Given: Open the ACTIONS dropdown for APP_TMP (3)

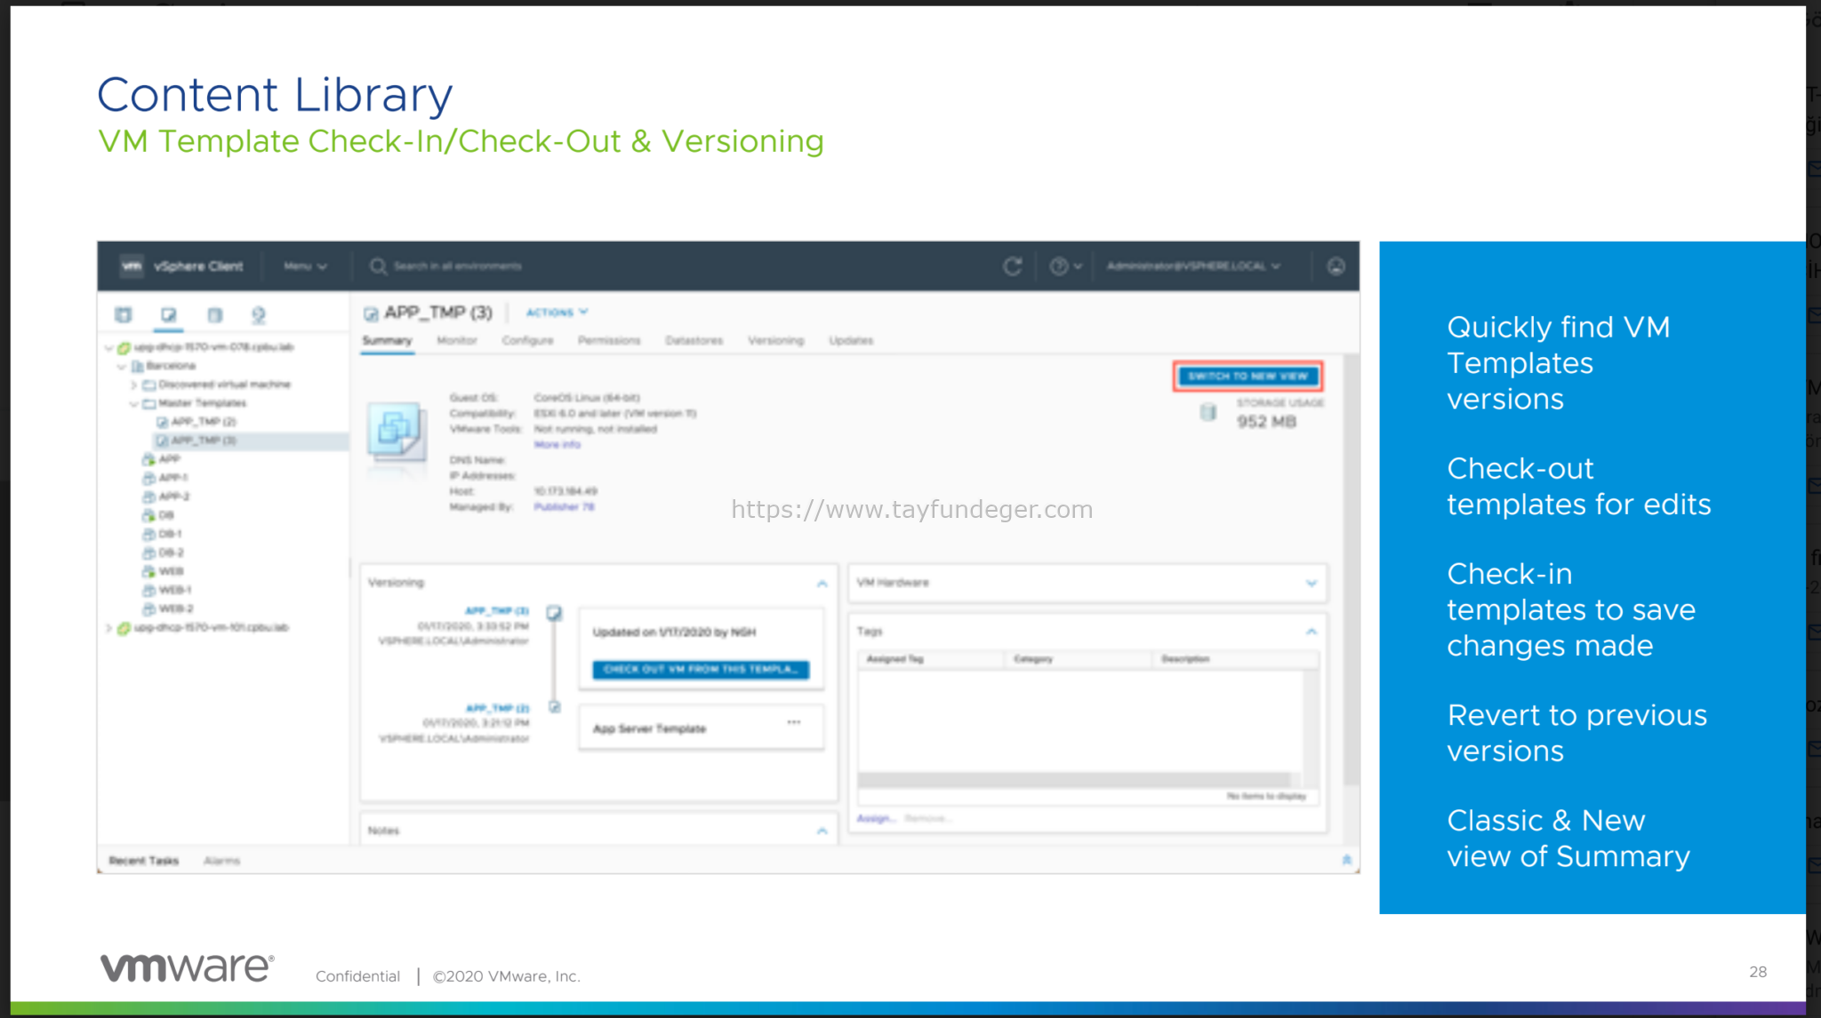Looking at the screenshot, I should pyautogui.click(x=557, y=312).
